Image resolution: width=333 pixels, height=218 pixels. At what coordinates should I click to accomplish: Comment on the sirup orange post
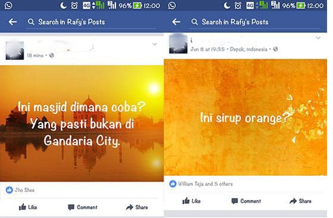246,201
